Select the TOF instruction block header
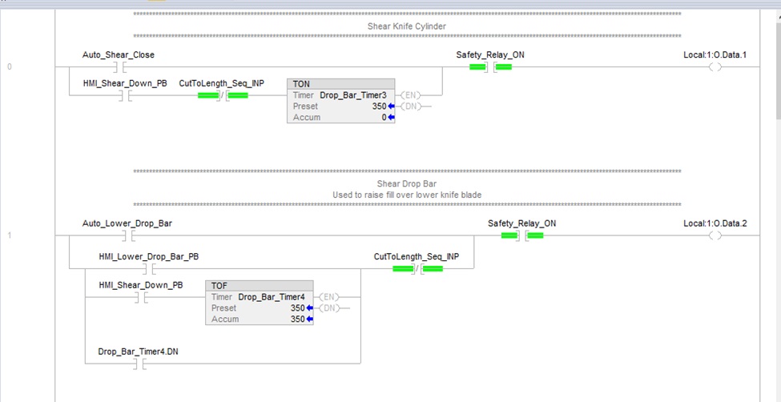 click(260, 285)
